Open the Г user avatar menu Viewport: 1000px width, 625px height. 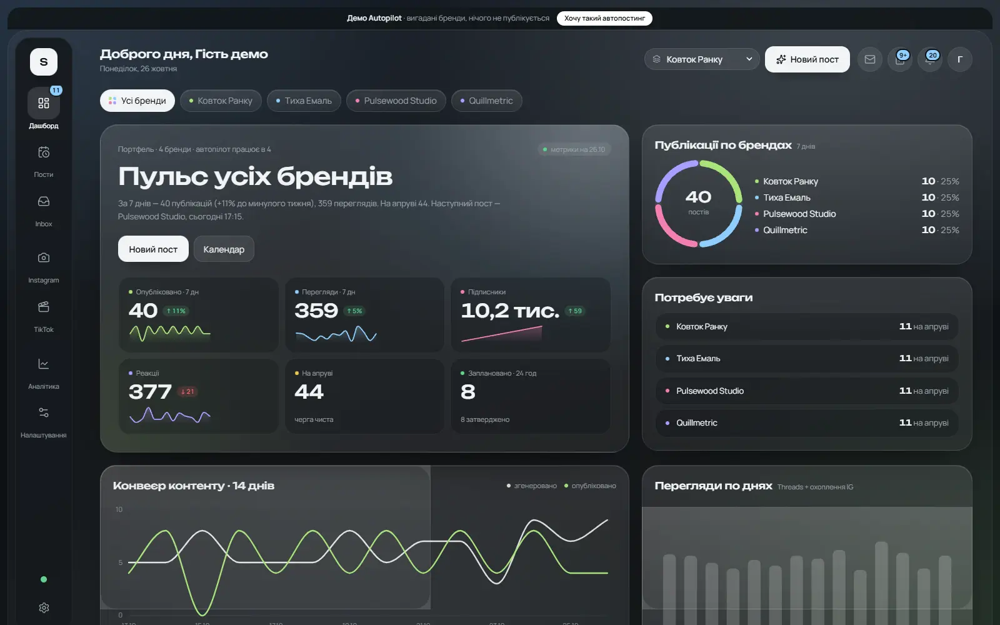click(960, 59)
